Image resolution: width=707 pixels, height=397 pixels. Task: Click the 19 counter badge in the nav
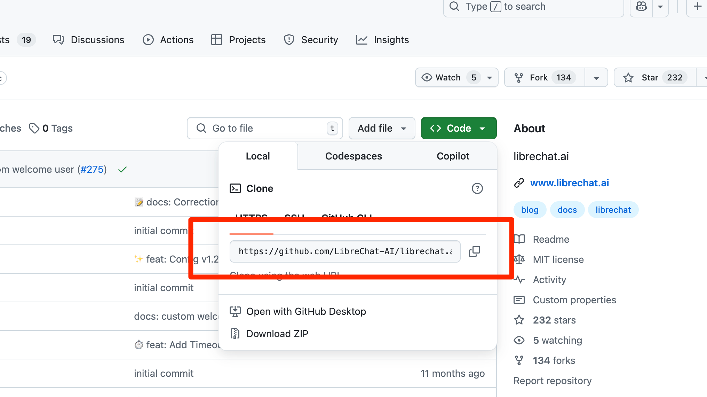coord(26,40)
